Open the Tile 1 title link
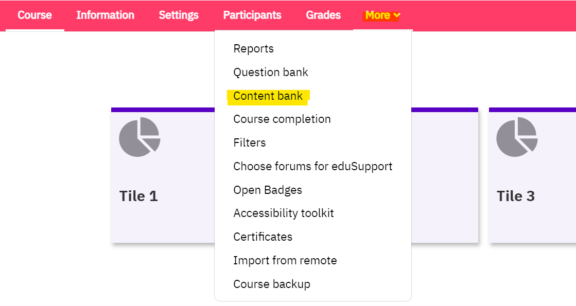The image size is (576, 306). tap(138, 196)
